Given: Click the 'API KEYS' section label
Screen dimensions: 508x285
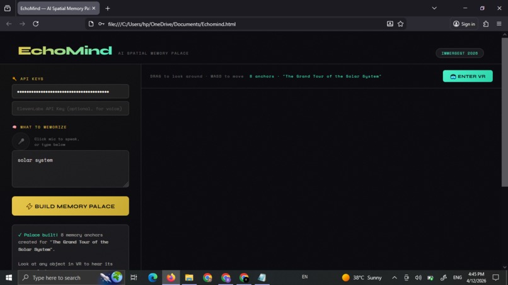Looking at the screenshot, I should click(x=28, y=79).
